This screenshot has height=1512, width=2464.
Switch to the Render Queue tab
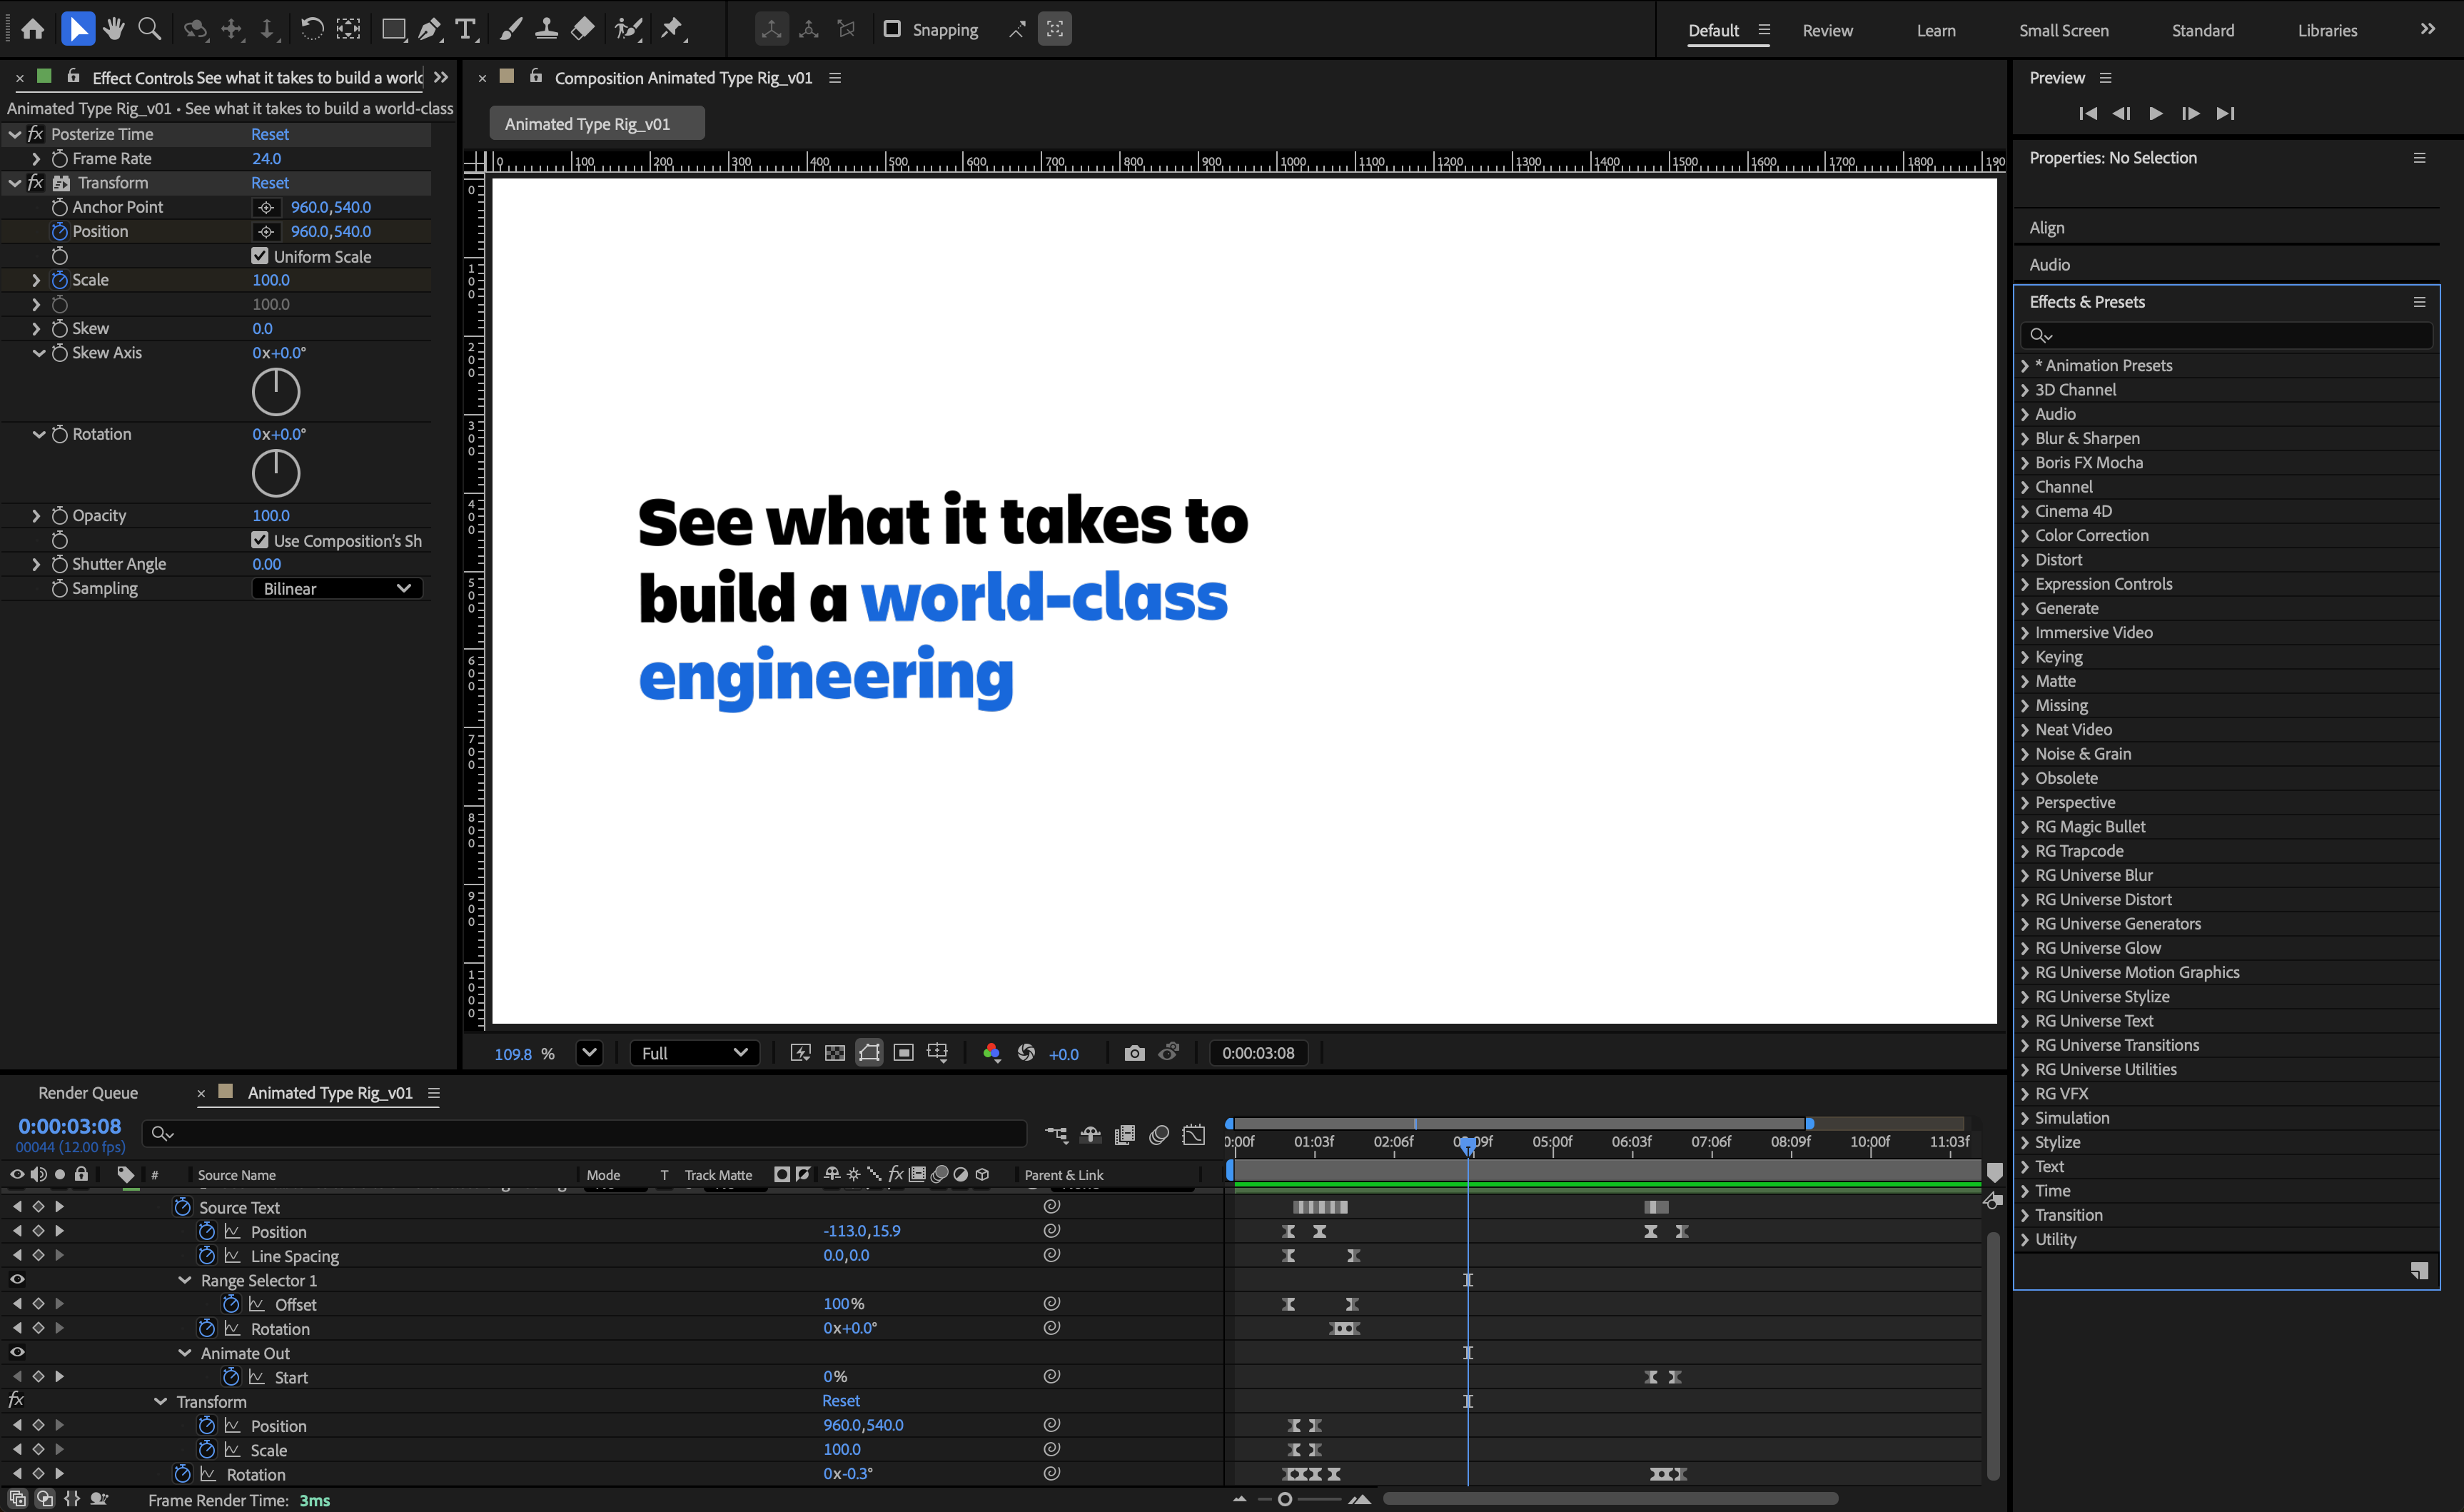88,1093
